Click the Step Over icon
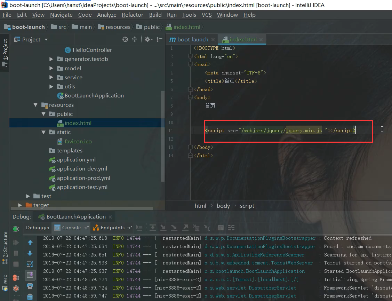 coord(152,228)
